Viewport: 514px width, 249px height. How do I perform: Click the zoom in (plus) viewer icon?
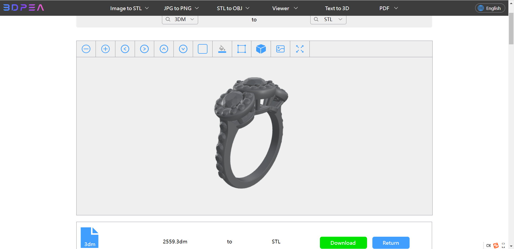pos(105,49)
